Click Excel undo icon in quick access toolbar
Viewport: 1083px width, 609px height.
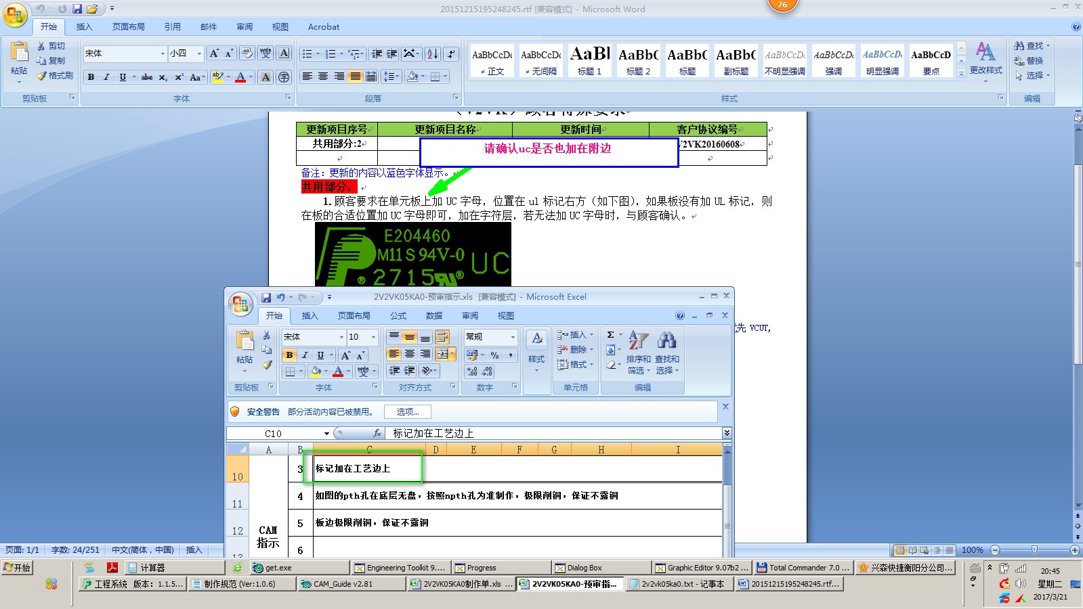(281, 297)
